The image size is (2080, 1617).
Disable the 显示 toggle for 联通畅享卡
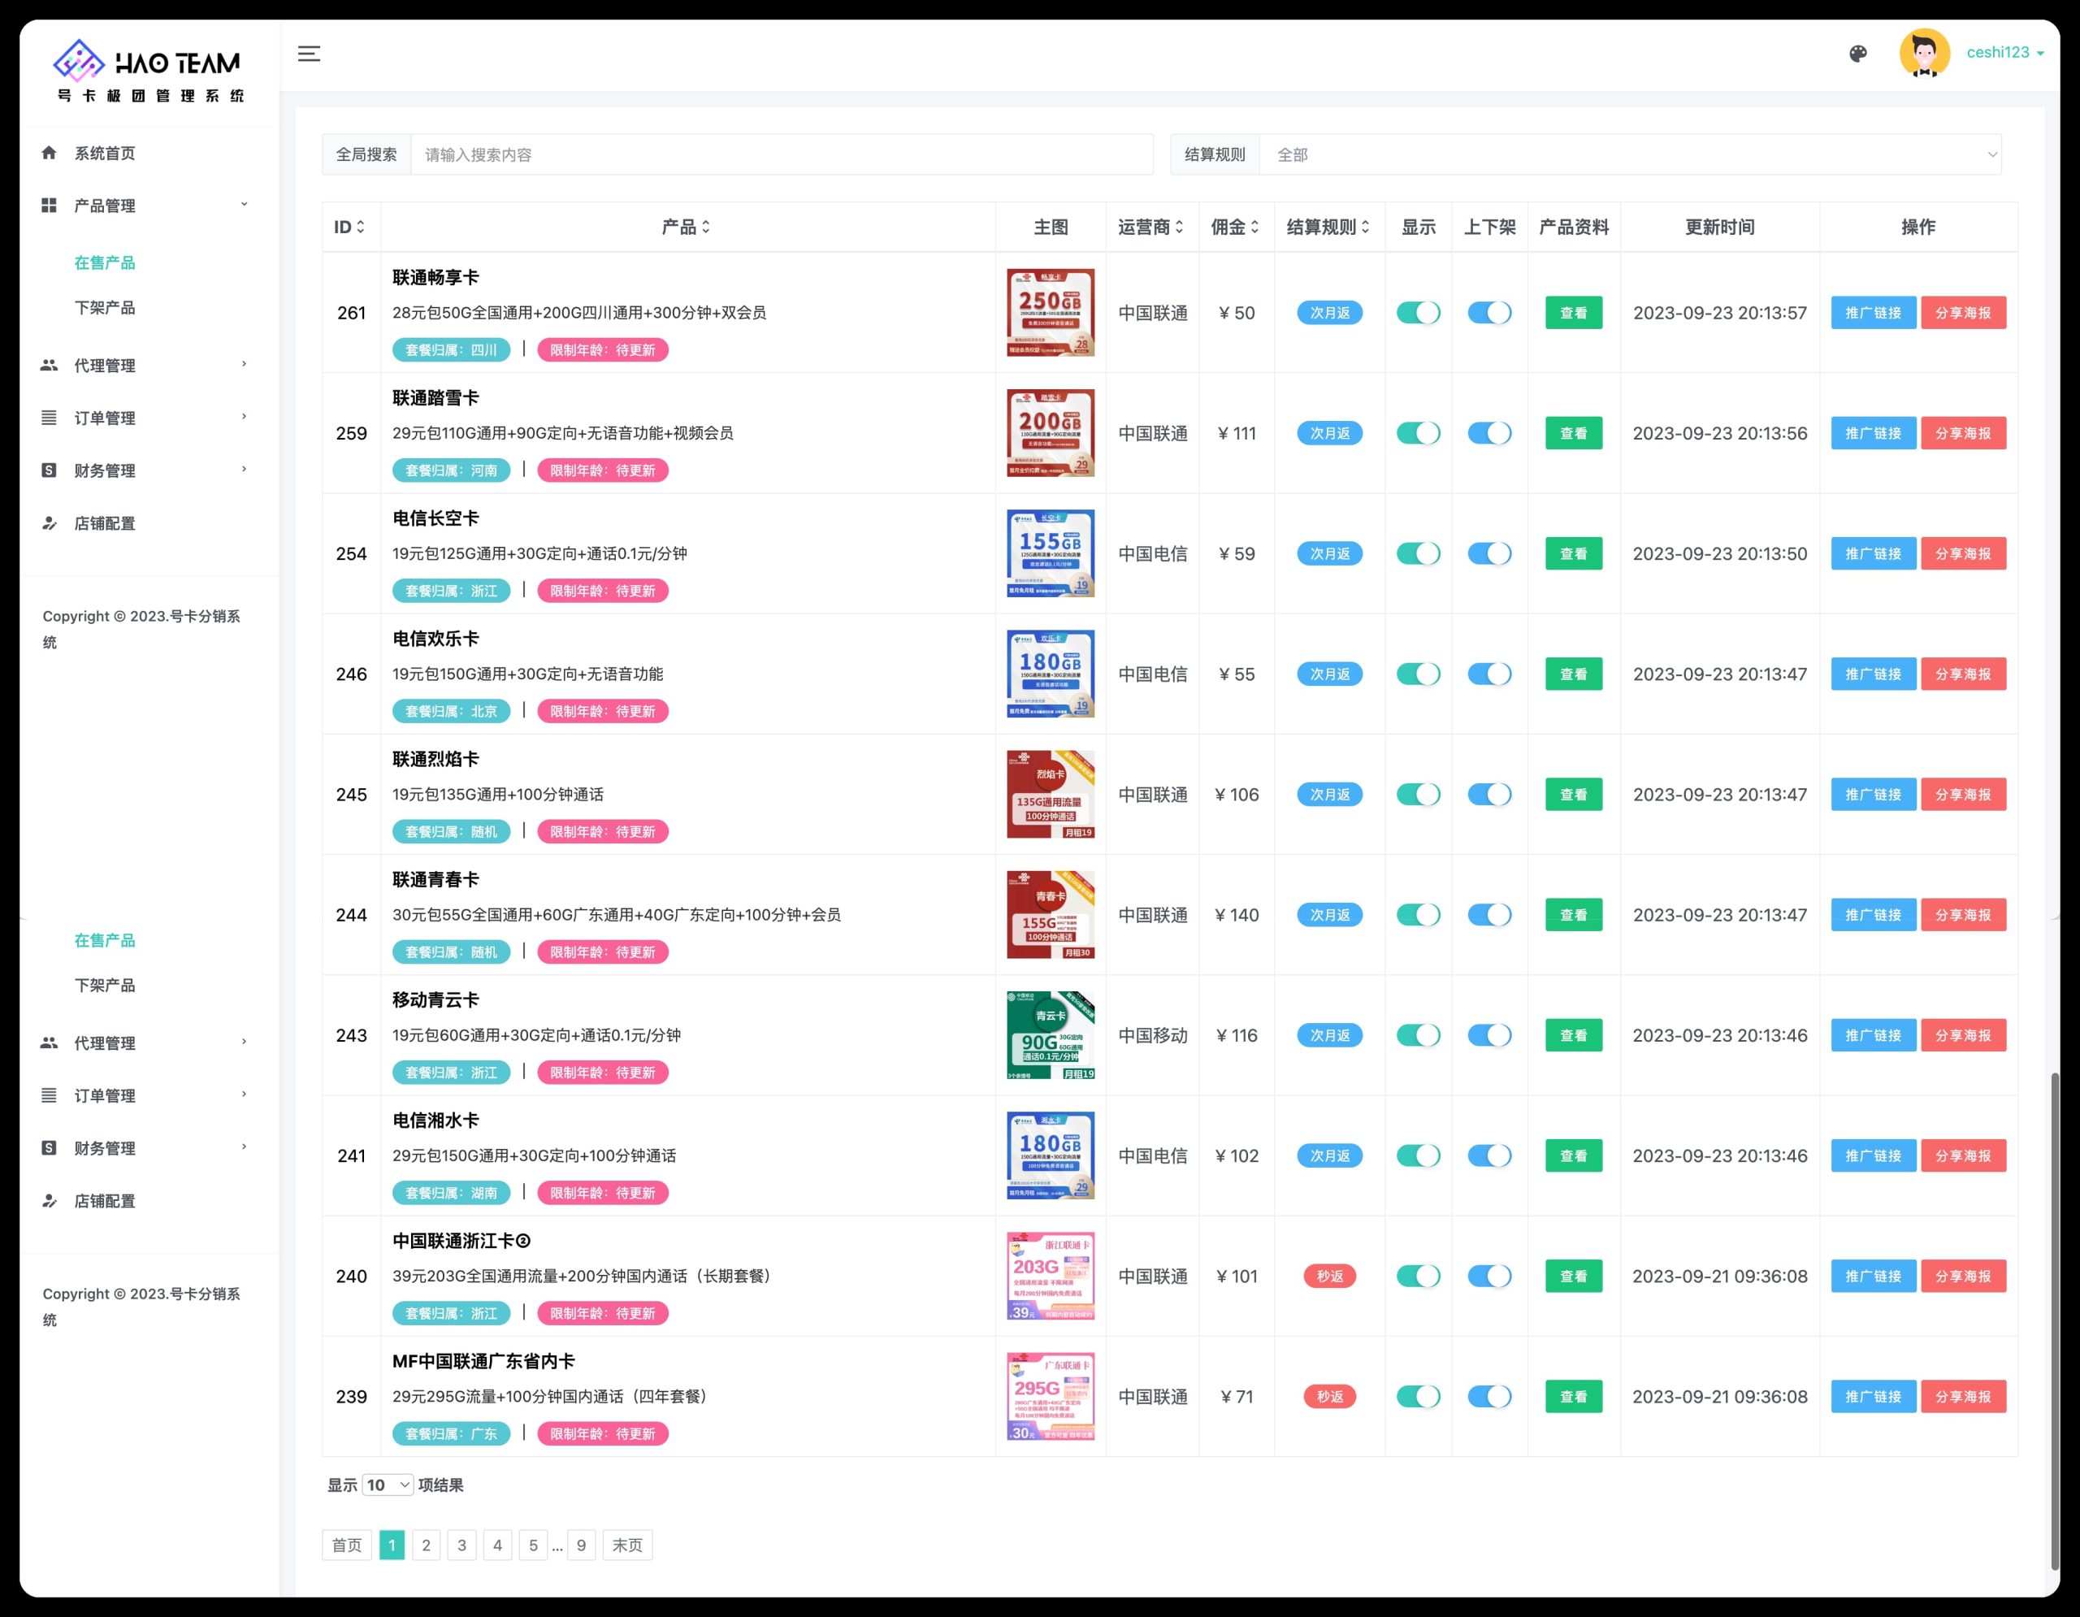coord(1418,312)
